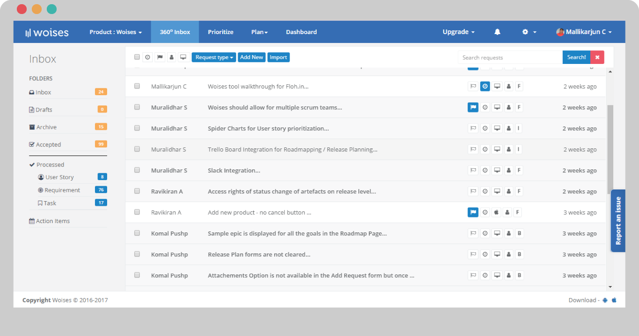
Task: Focus the Search requests field
Action: pos(510,57)
